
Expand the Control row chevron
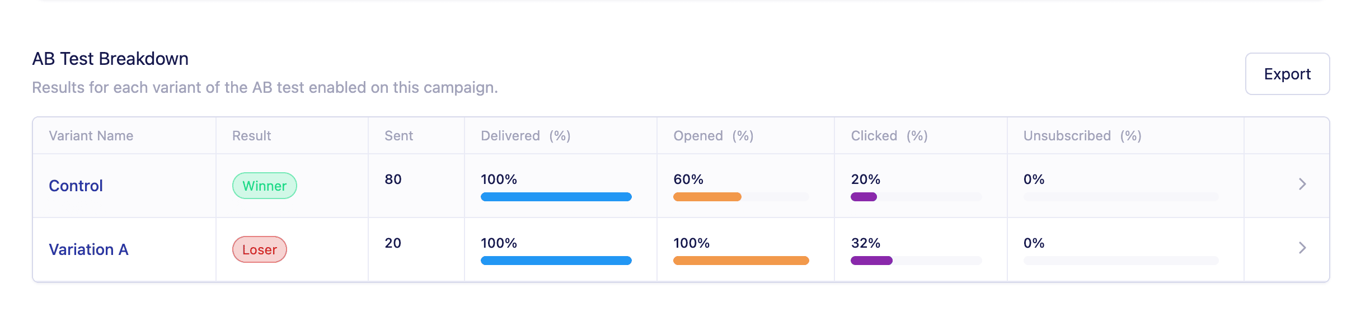tap(1302, 184)
